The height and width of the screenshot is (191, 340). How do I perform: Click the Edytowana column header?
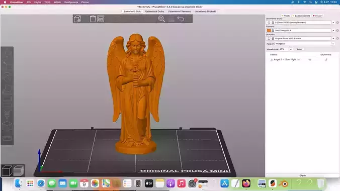[x=326, y=55]
